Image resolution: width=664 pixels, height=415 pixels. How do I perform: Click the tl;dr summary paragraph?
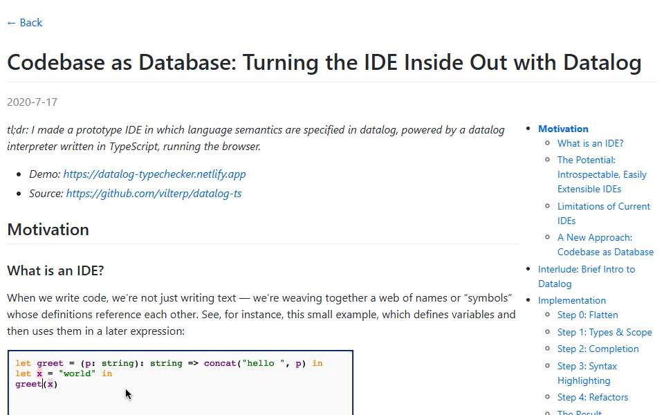point(256,138)
